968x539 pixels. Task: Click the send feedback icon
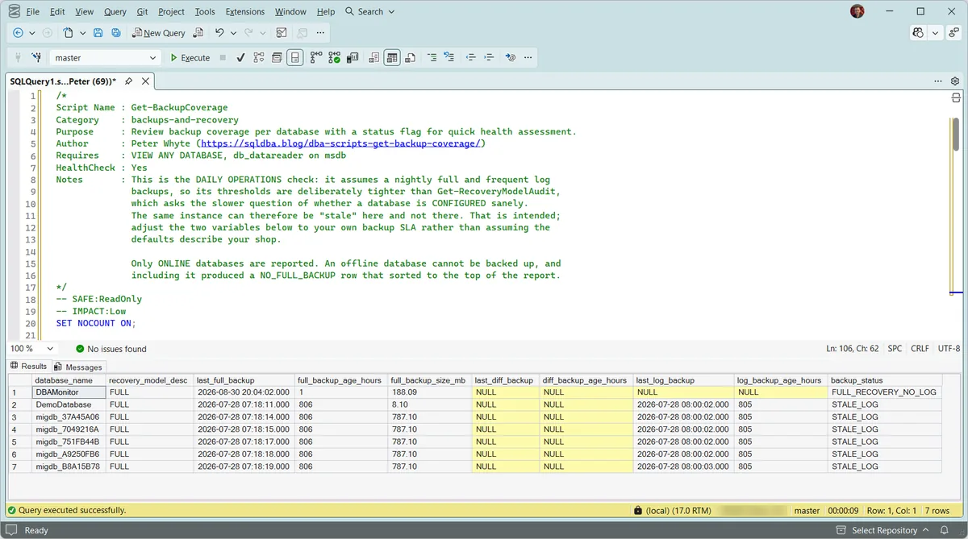click(x=954, y=33)
